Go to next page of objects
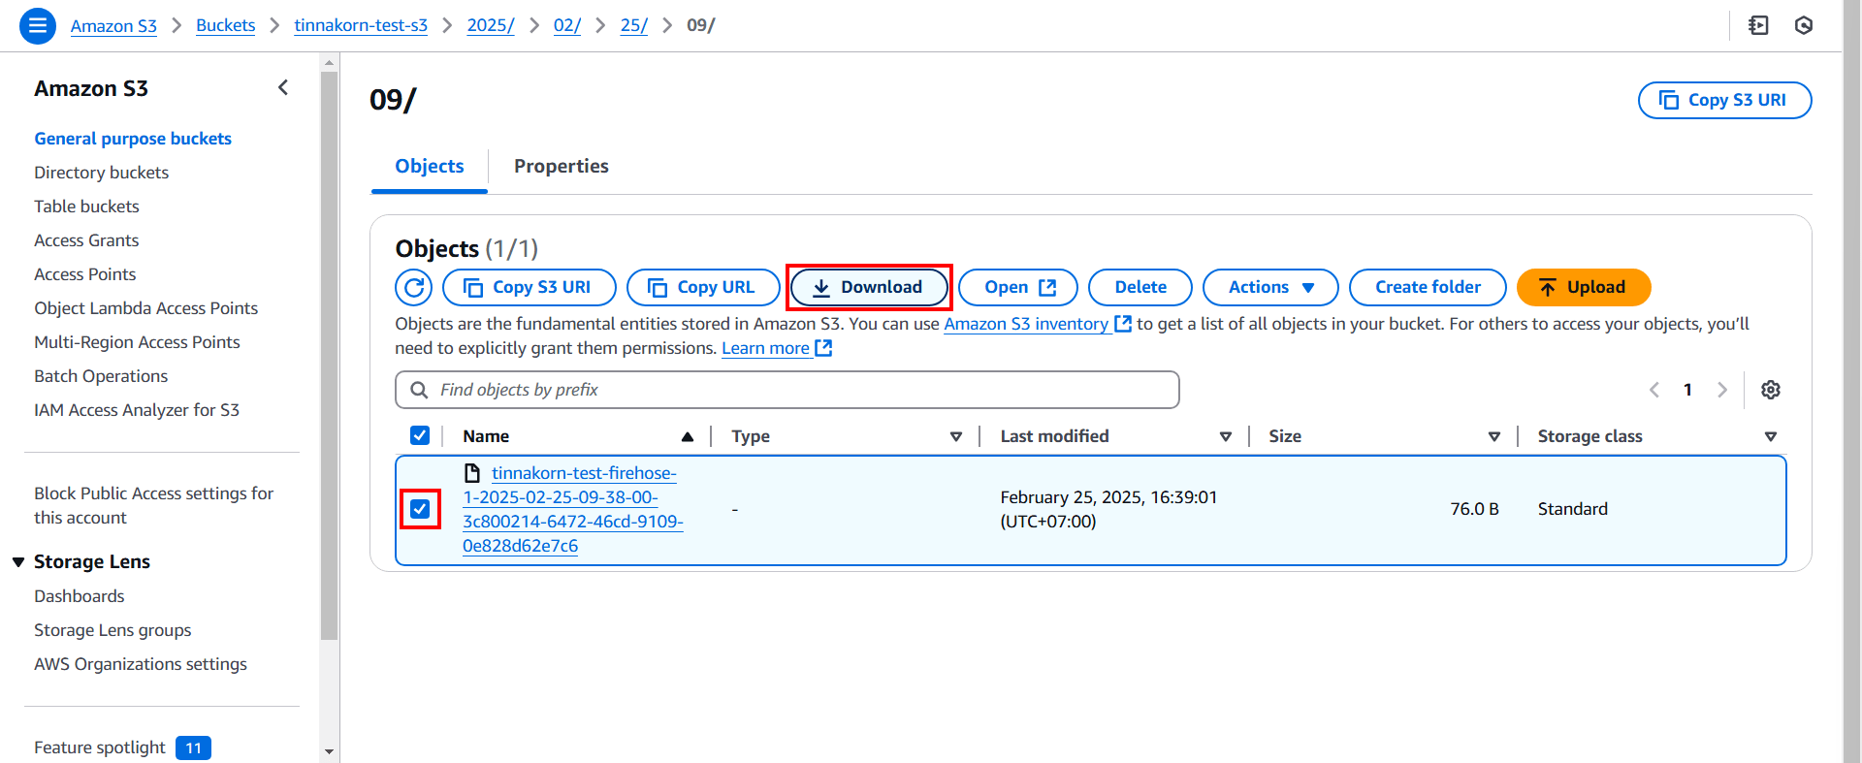Image resolution: width=1862 pixels, height=763 pixels. [1722, 390]
